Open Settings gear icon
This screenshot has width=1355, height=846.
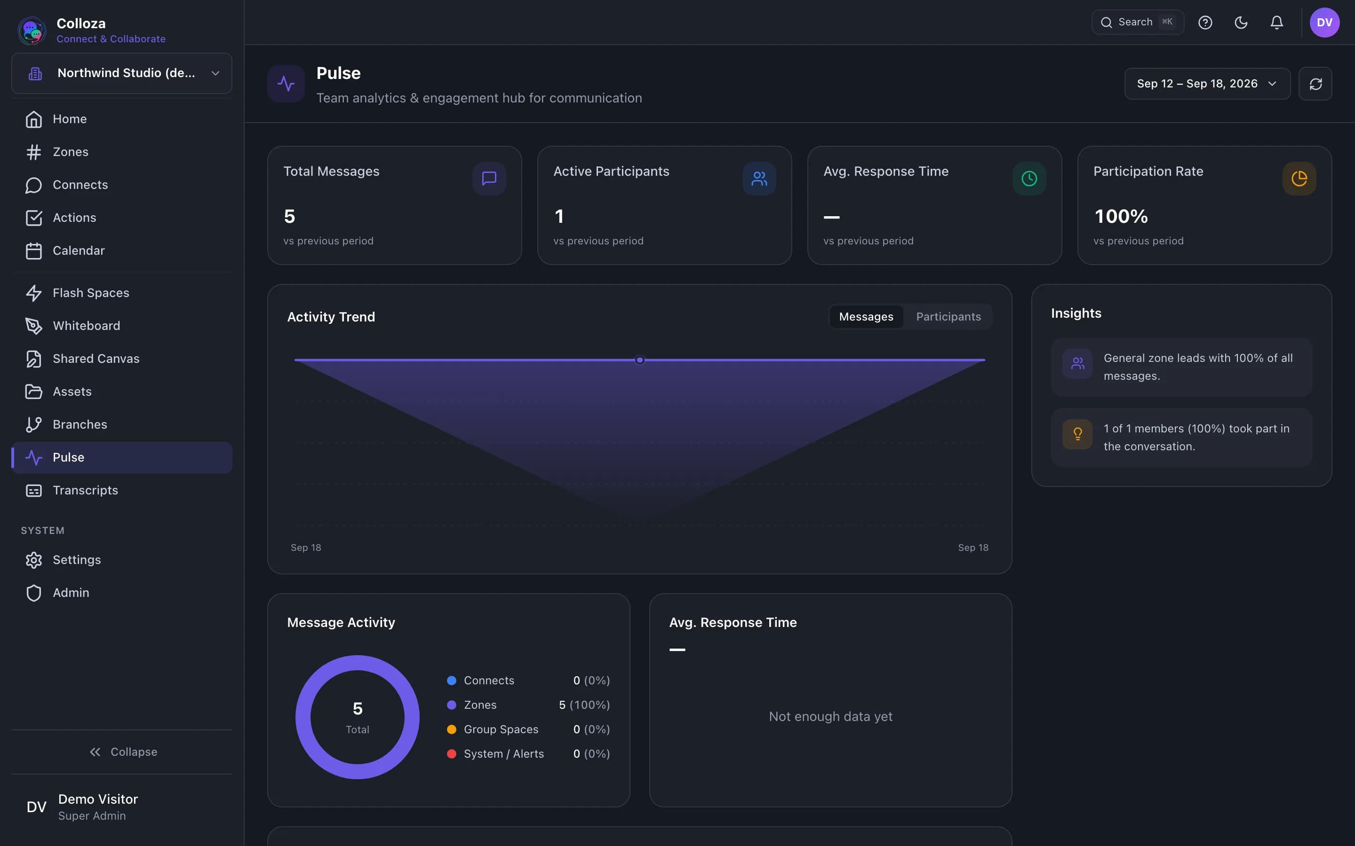click(33, 560)
